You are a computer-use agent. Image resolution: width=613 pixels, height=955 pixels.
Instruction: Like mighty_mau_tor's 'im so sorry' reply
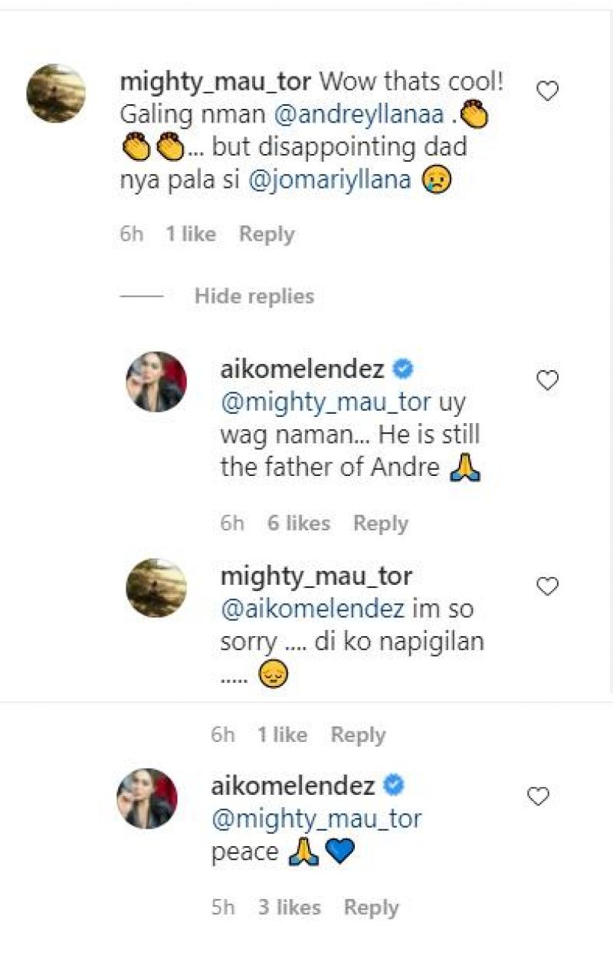(547, 586)
